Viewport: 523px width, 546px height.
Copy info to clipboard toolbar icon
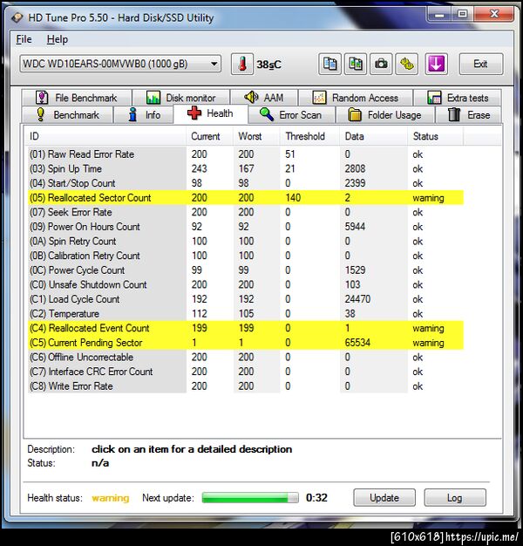329,64
